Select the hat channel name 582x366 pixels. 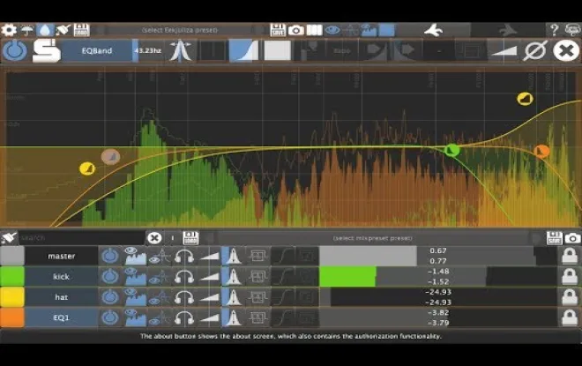[x=61, y=297]
